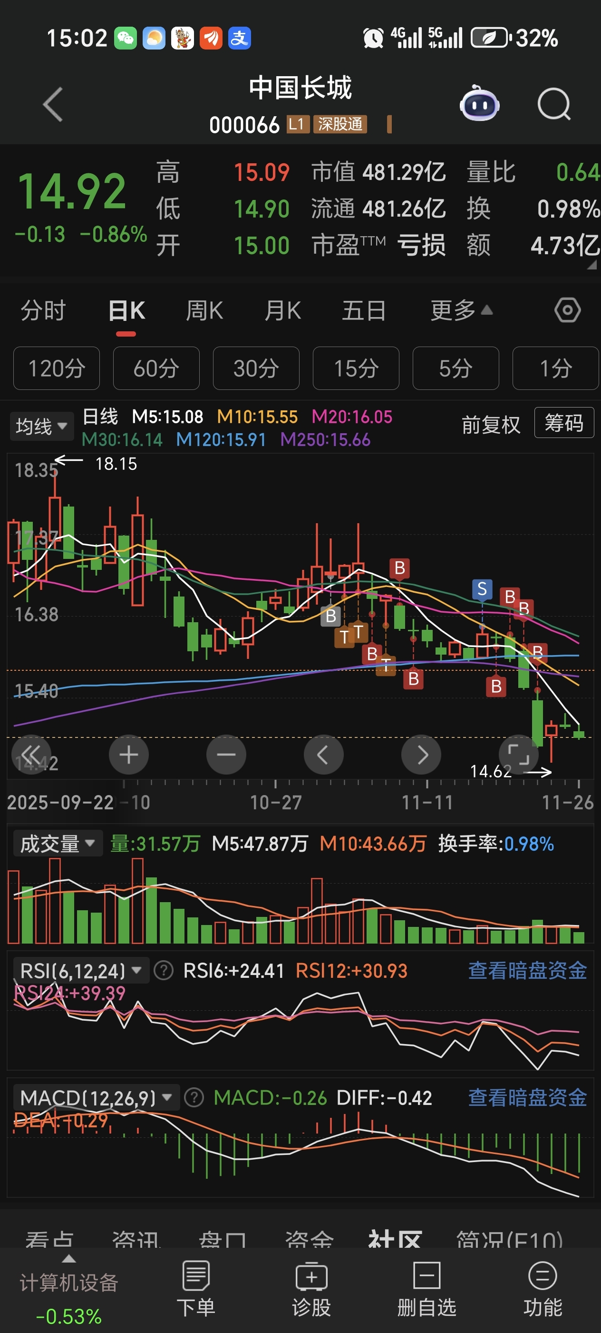Tap the alarm clock status icon
The height and width of the screenshot is (1333, 601).
tap(373, 38)
